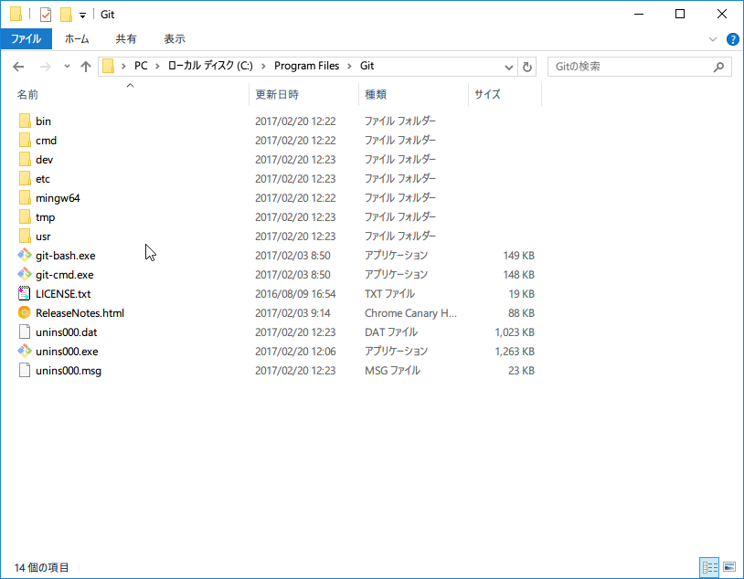Navigate to PC in breadcrumb
This screenshot has width=744, height=579.
click(x=141, y=66)
